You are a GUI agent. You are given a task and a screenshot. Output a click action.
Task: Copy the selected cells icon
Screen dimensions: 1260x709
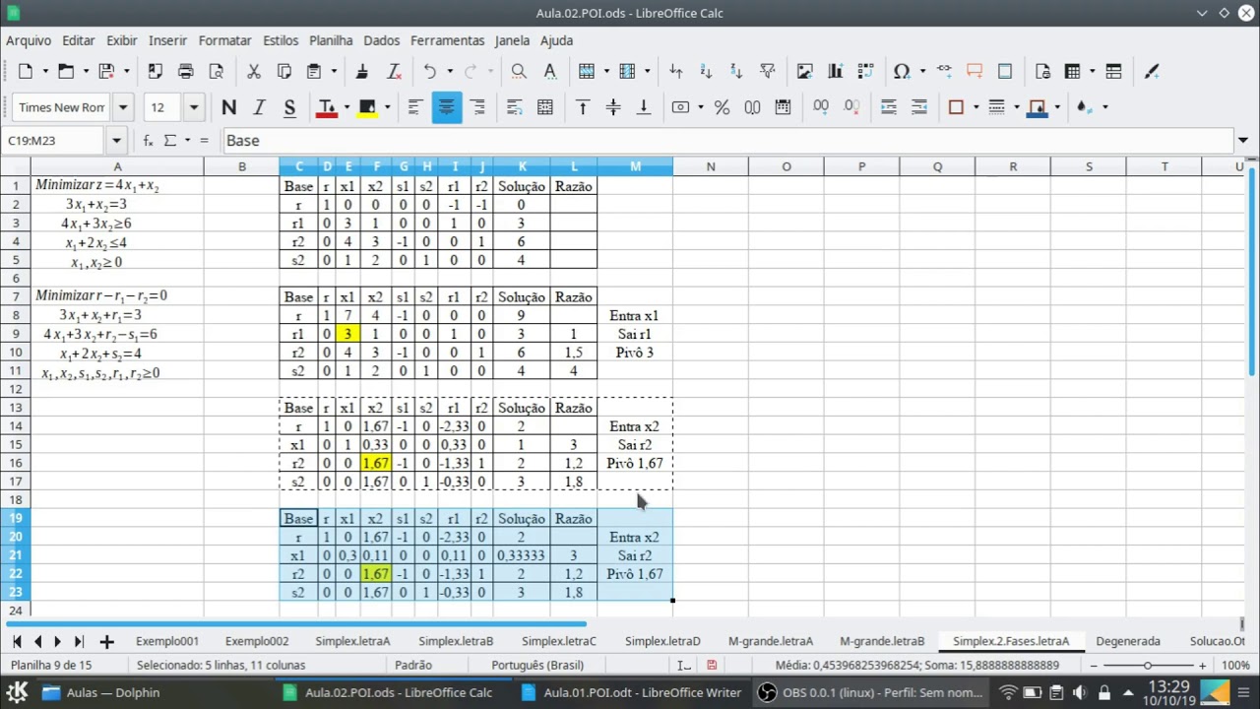284,71
